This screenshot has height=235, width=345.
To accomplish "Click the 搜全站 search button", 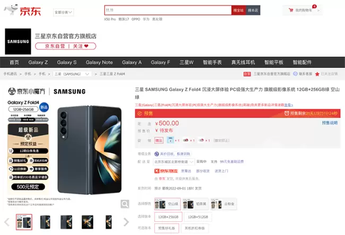I will pos(238,10).
